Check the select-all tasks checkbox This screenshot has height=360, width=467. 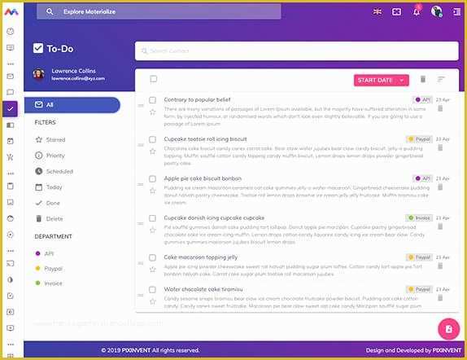tap(154, 79)
